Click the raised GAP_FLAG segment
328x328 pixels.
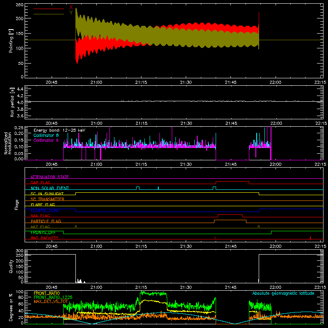[x=232, y=182]
